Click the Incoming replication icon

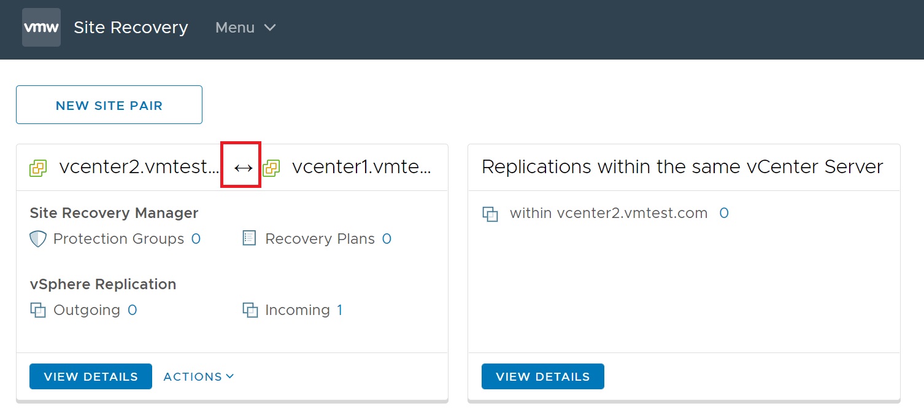click(x=250, y=310)
